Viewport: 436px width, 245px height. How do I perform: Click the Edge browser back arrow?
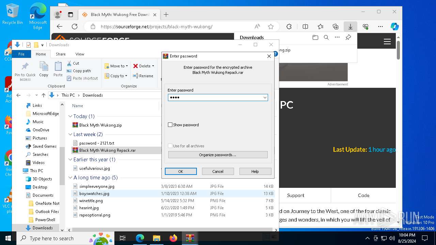click(x=60, y=27)
